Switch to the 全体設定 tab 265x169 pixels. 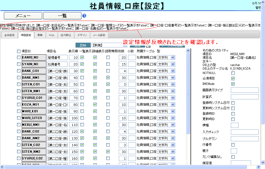click(10, 35)
